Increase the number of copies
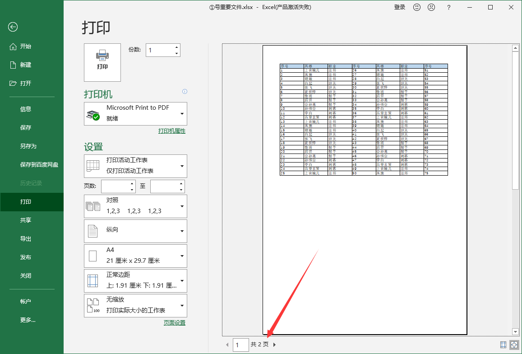The image size is (522, 354). pos(176,47)
